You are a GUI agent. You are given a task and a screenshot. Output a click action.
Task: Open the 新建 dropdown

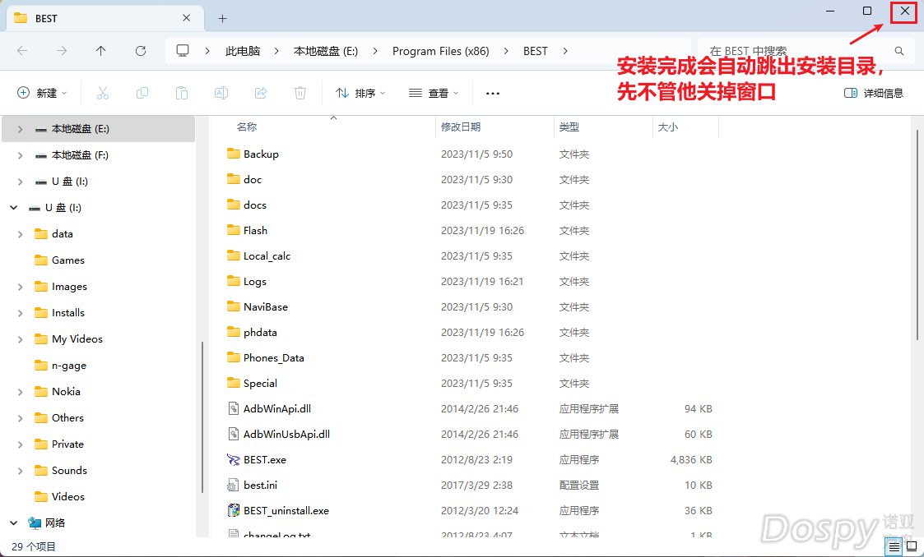[43, 93]
